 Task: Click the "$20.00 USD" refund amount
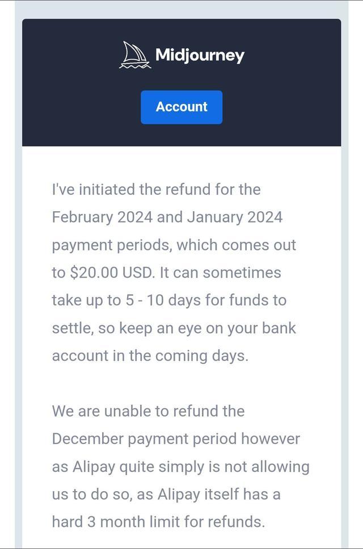pos(111,273)
